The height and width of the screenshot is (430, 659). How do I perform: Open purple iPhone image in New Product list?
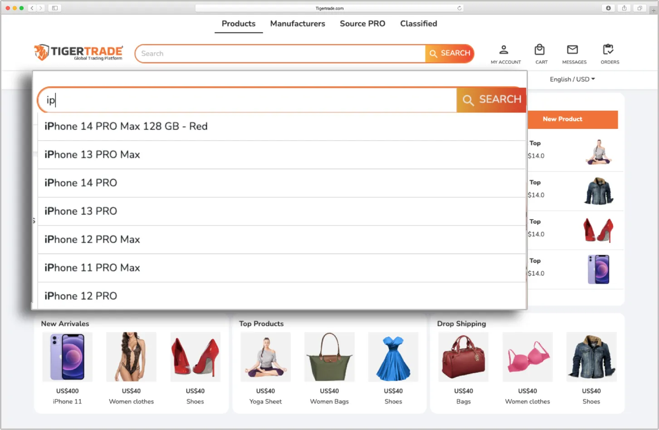point(599,269)
